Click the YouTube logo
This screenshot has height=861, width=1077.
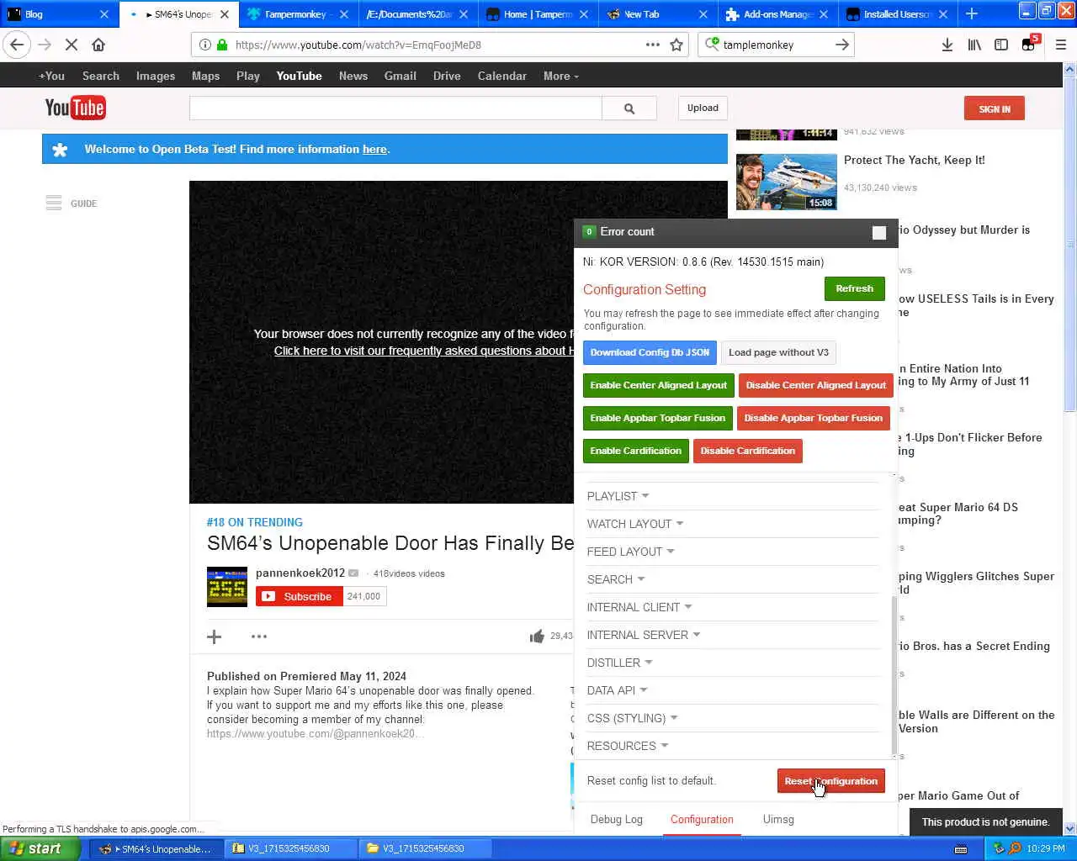(75, 108)
